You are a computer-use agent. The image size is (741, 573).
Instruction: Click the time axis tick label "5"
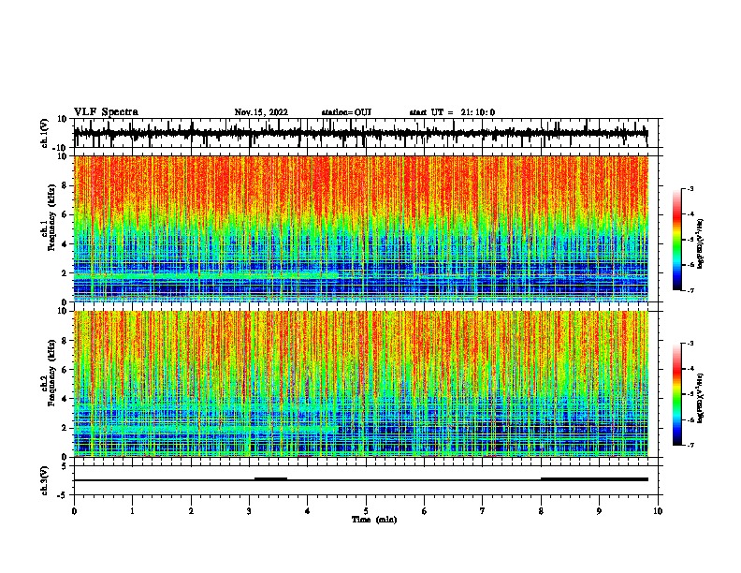(x=366, y=511)
